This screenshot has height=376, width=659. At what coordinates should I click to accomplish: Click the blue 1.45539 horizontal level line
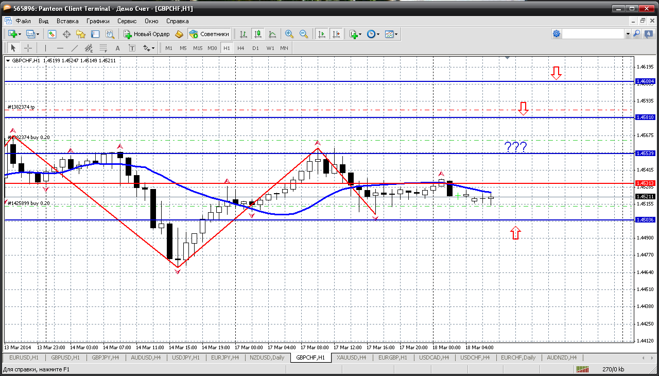pyautogui.click(x=319, y=153)
